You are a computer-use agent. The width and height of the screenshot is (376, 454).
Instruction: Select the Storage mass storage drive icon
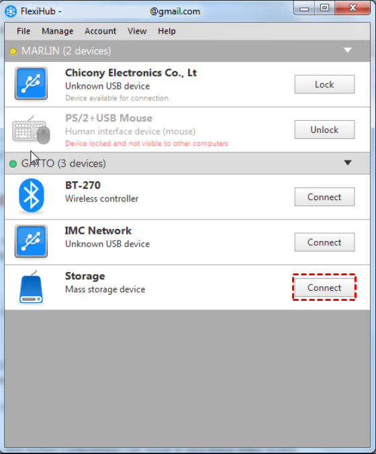coord(32,287)
